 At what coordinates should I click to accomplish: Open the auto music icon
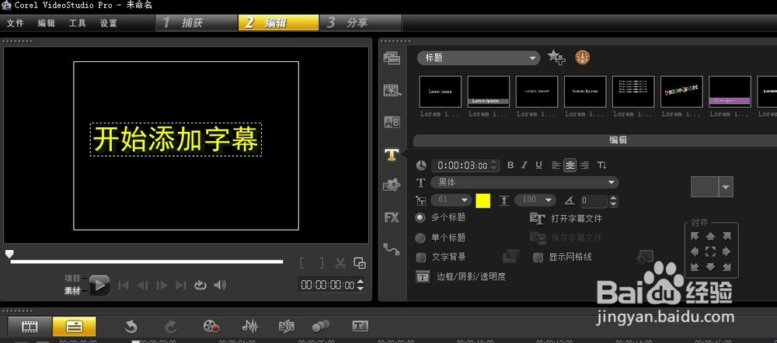click(287, 326)
